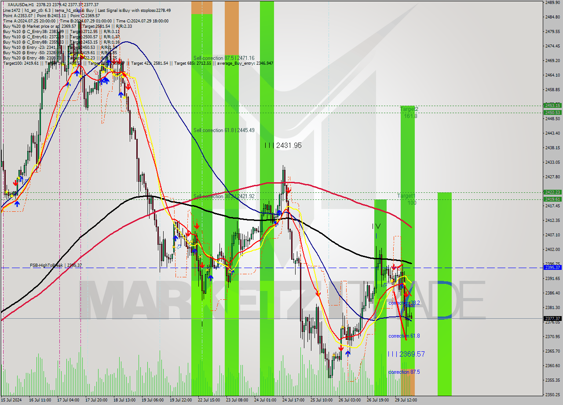This screenshot has width=563, height=405.
Task: Click the '25 Jul 10:00' time label
Action: 322,400
